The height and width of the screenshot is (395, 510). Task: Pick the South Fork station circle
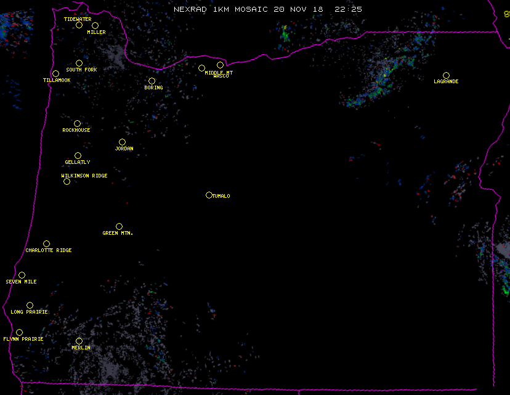79,63
